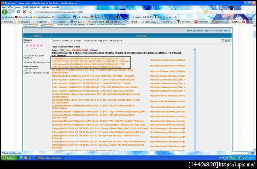Viewport: 257px width, 169px height.
Task: Click the bookmark star in address bar
Action: [x=198, y=12]
